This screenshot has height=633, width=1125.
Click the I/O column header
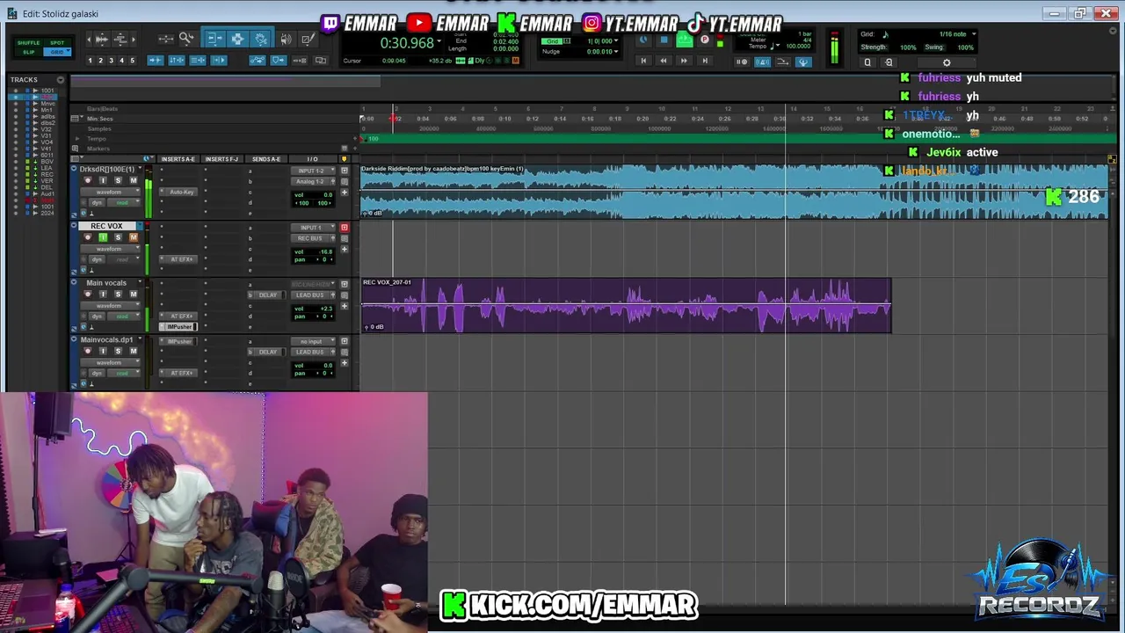312,159
